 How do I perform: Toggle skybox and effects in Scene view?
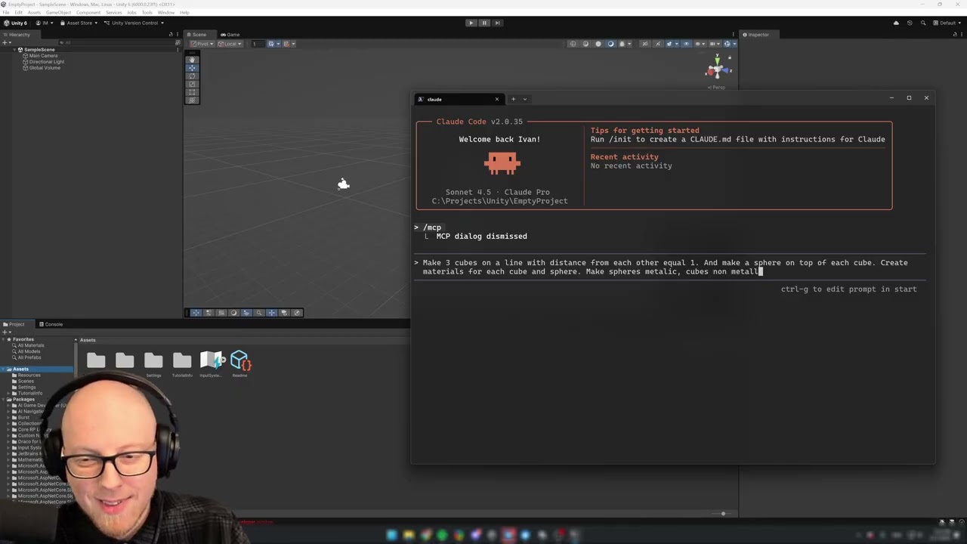coord(669,44)
